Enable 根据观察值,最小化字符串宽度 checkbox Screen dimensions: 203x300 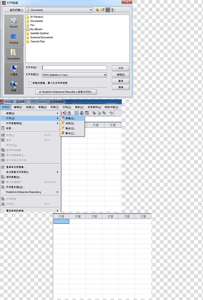point(30,83)
